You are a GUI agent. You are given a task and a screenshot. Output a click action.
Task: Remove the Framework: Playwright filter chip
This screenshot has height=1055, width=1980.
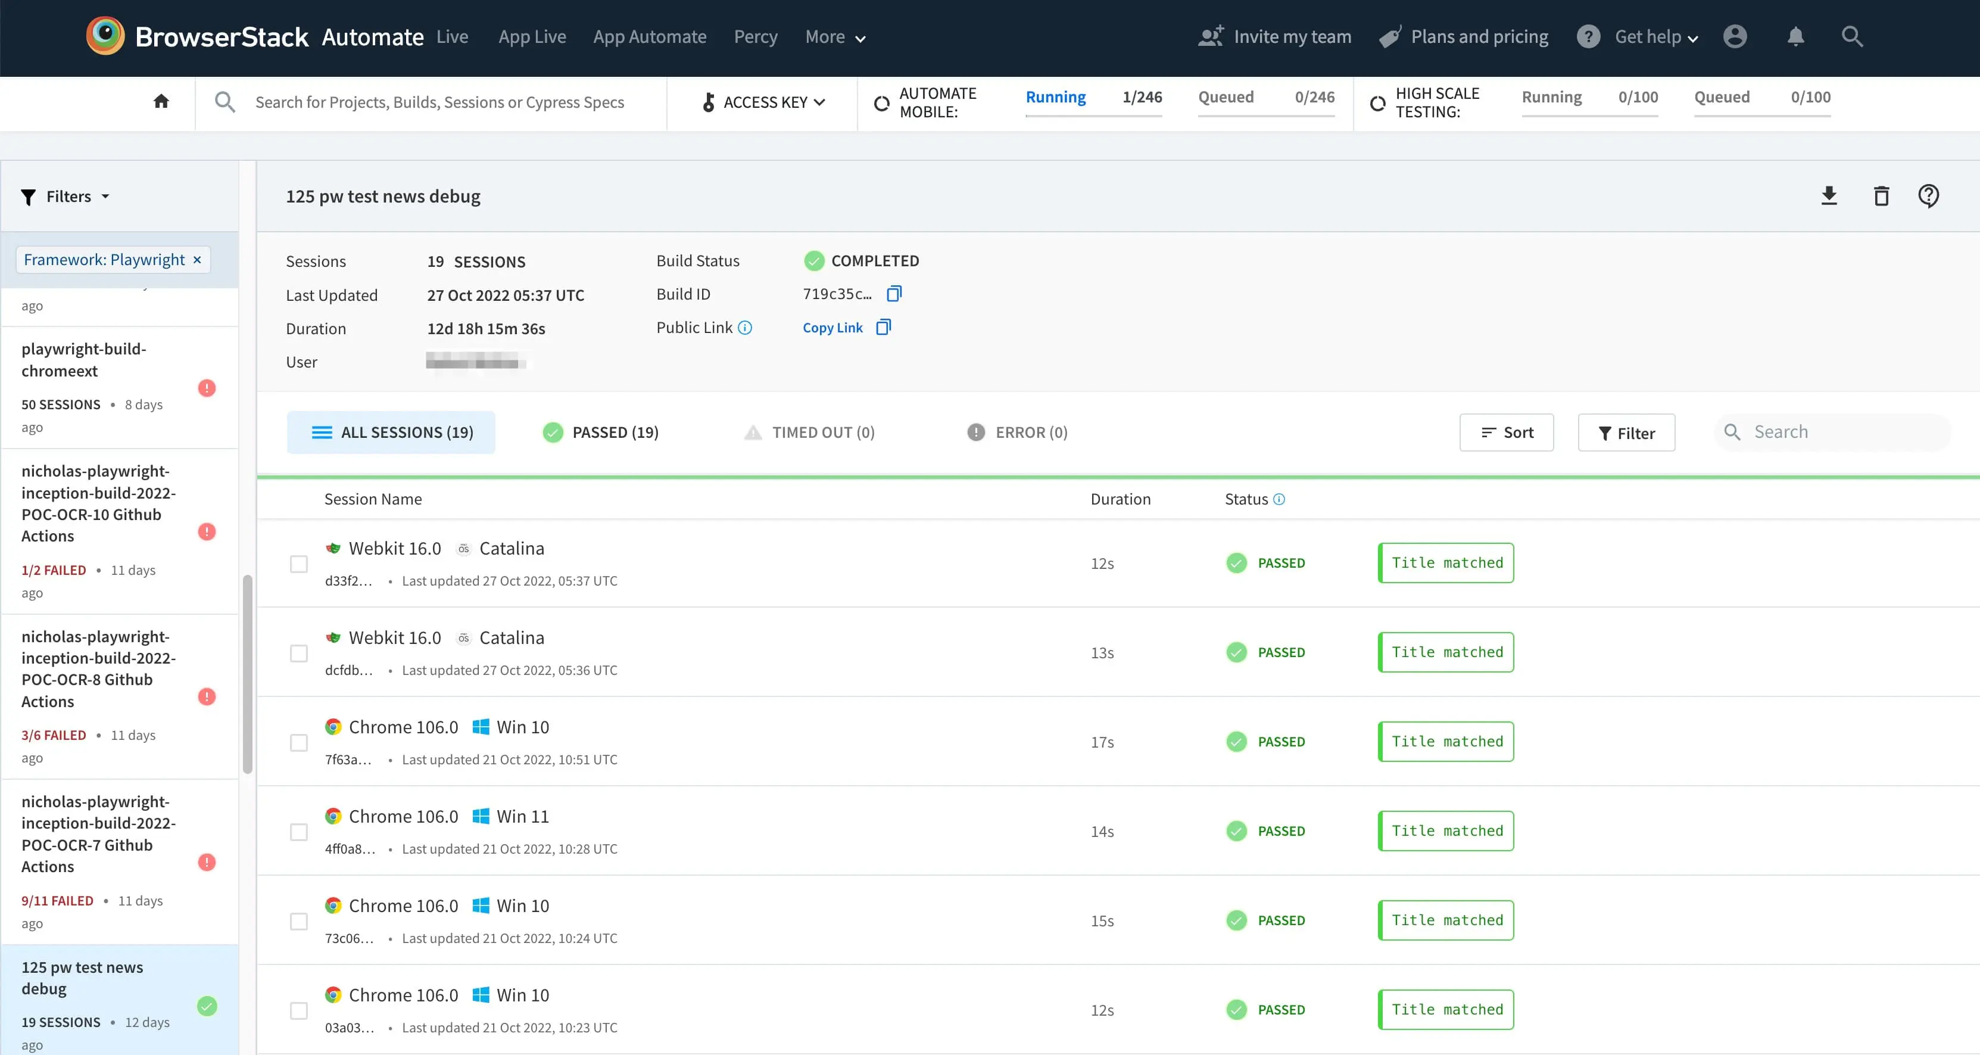pos(198,260)
